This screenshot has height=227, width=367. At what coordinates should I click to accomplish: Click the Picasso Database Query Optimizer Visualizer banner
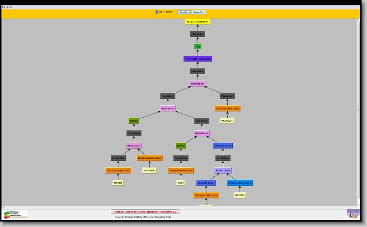(x=145, y=212)
